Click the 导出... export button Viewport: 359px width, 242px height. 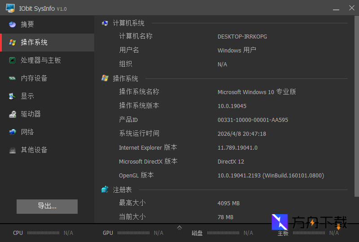(x=47, y=206)
